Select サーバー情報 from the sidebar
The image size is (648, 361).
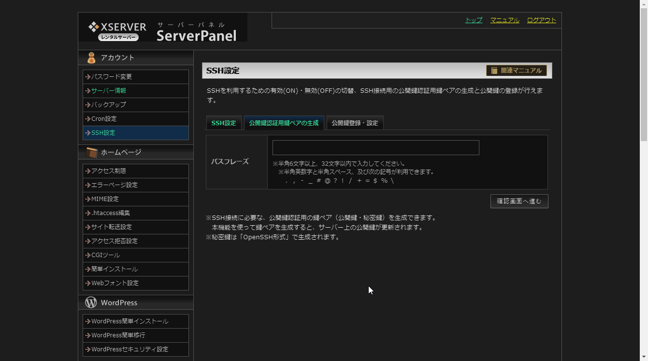pos(109,91)
